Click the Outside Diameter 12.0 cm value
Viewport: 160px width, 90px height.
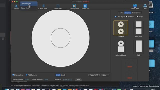pos(26,79)
